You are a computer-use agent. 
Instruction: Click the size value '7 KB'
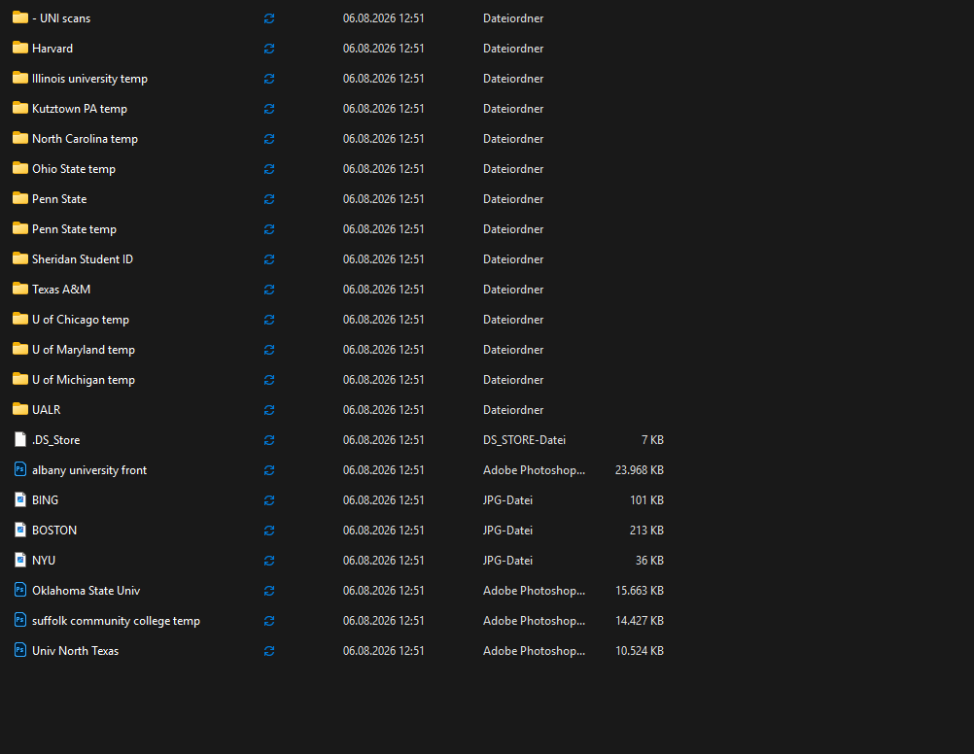[652, 440]
